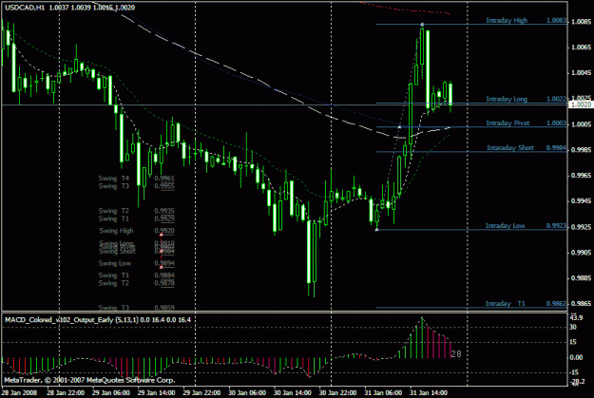Click the 29 Jan 22:00 time label
The width and height of the screenshot is (594, 398).
tap(201, 392)
